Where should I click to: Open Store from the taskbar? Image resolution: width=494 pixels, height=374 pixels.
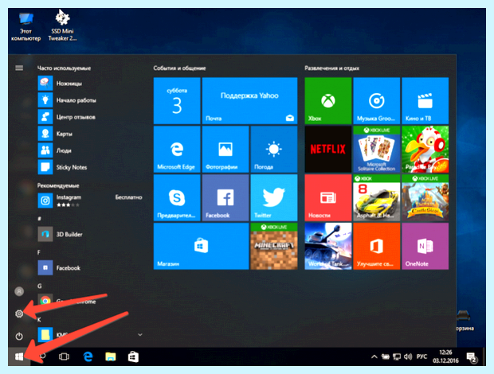(133, 356)
